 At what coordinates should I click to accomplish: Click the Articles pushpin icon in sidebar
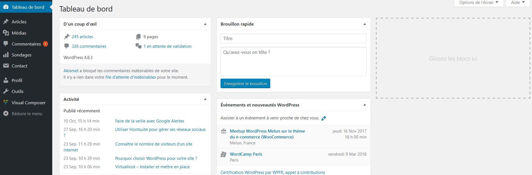point(6,22)
